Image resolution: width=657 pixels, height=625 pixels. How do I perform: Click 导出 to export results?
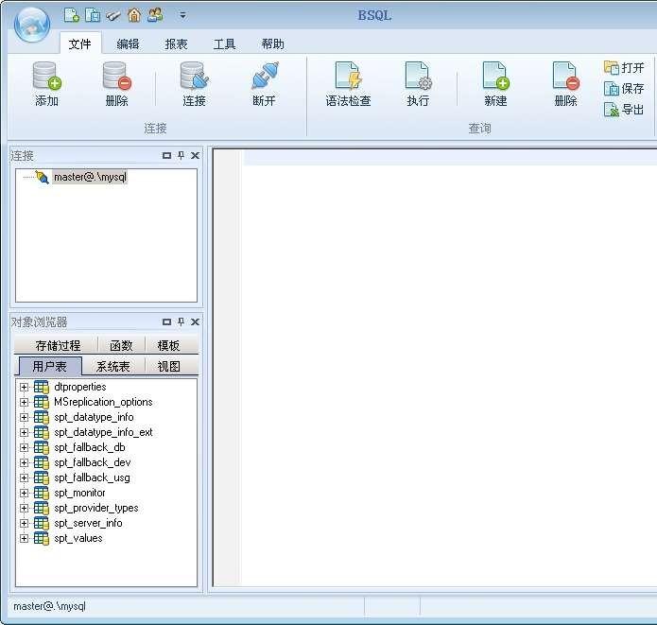point(624,110)
